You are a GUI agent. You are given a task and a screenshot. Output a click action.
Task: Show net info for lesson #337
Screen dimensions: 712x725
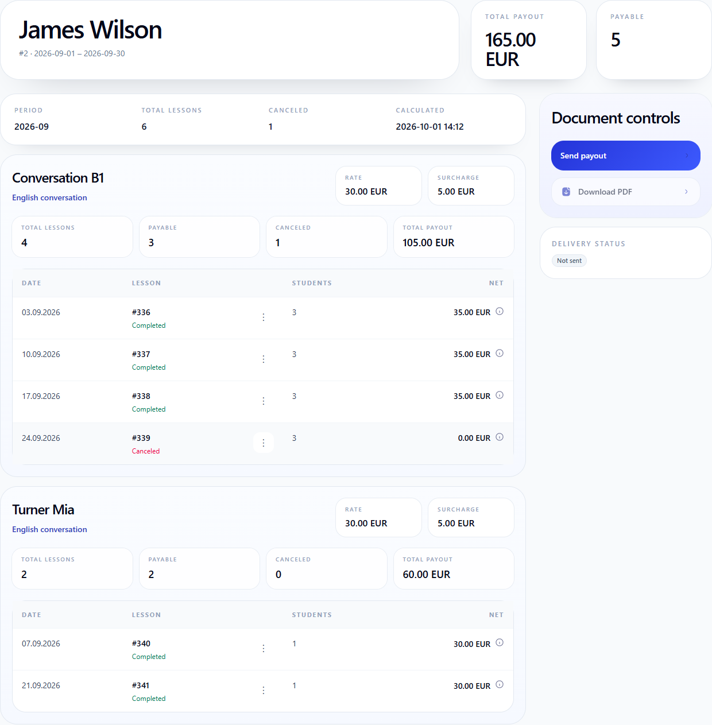[x=500, y=354]
